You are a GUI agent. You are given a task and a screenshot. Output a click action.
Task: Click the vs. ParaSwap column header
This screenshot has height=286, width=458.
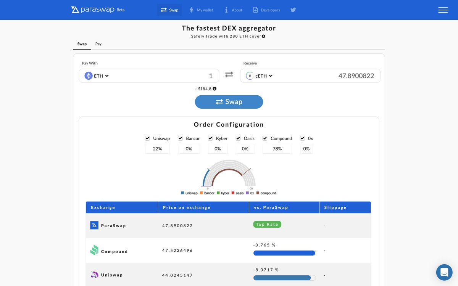284,207
